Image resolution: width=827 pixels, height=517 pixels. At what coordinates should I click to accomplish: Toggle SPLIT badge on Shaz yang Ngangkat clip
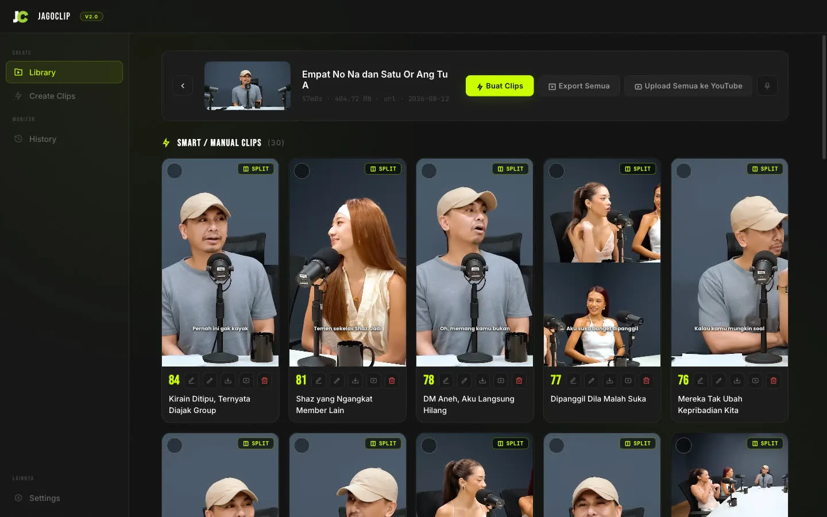point(384,169)
